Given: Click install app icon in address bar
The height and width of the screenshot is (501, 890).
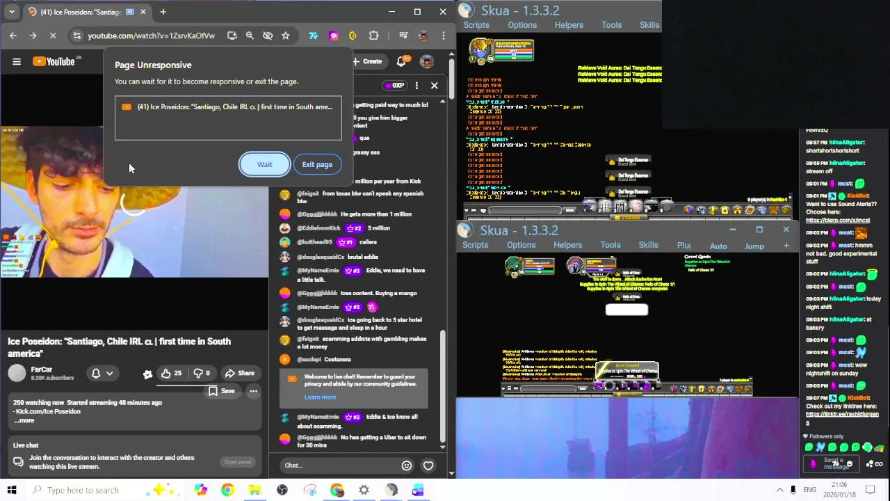Looking at the screenshot, I should click(232, 35).
